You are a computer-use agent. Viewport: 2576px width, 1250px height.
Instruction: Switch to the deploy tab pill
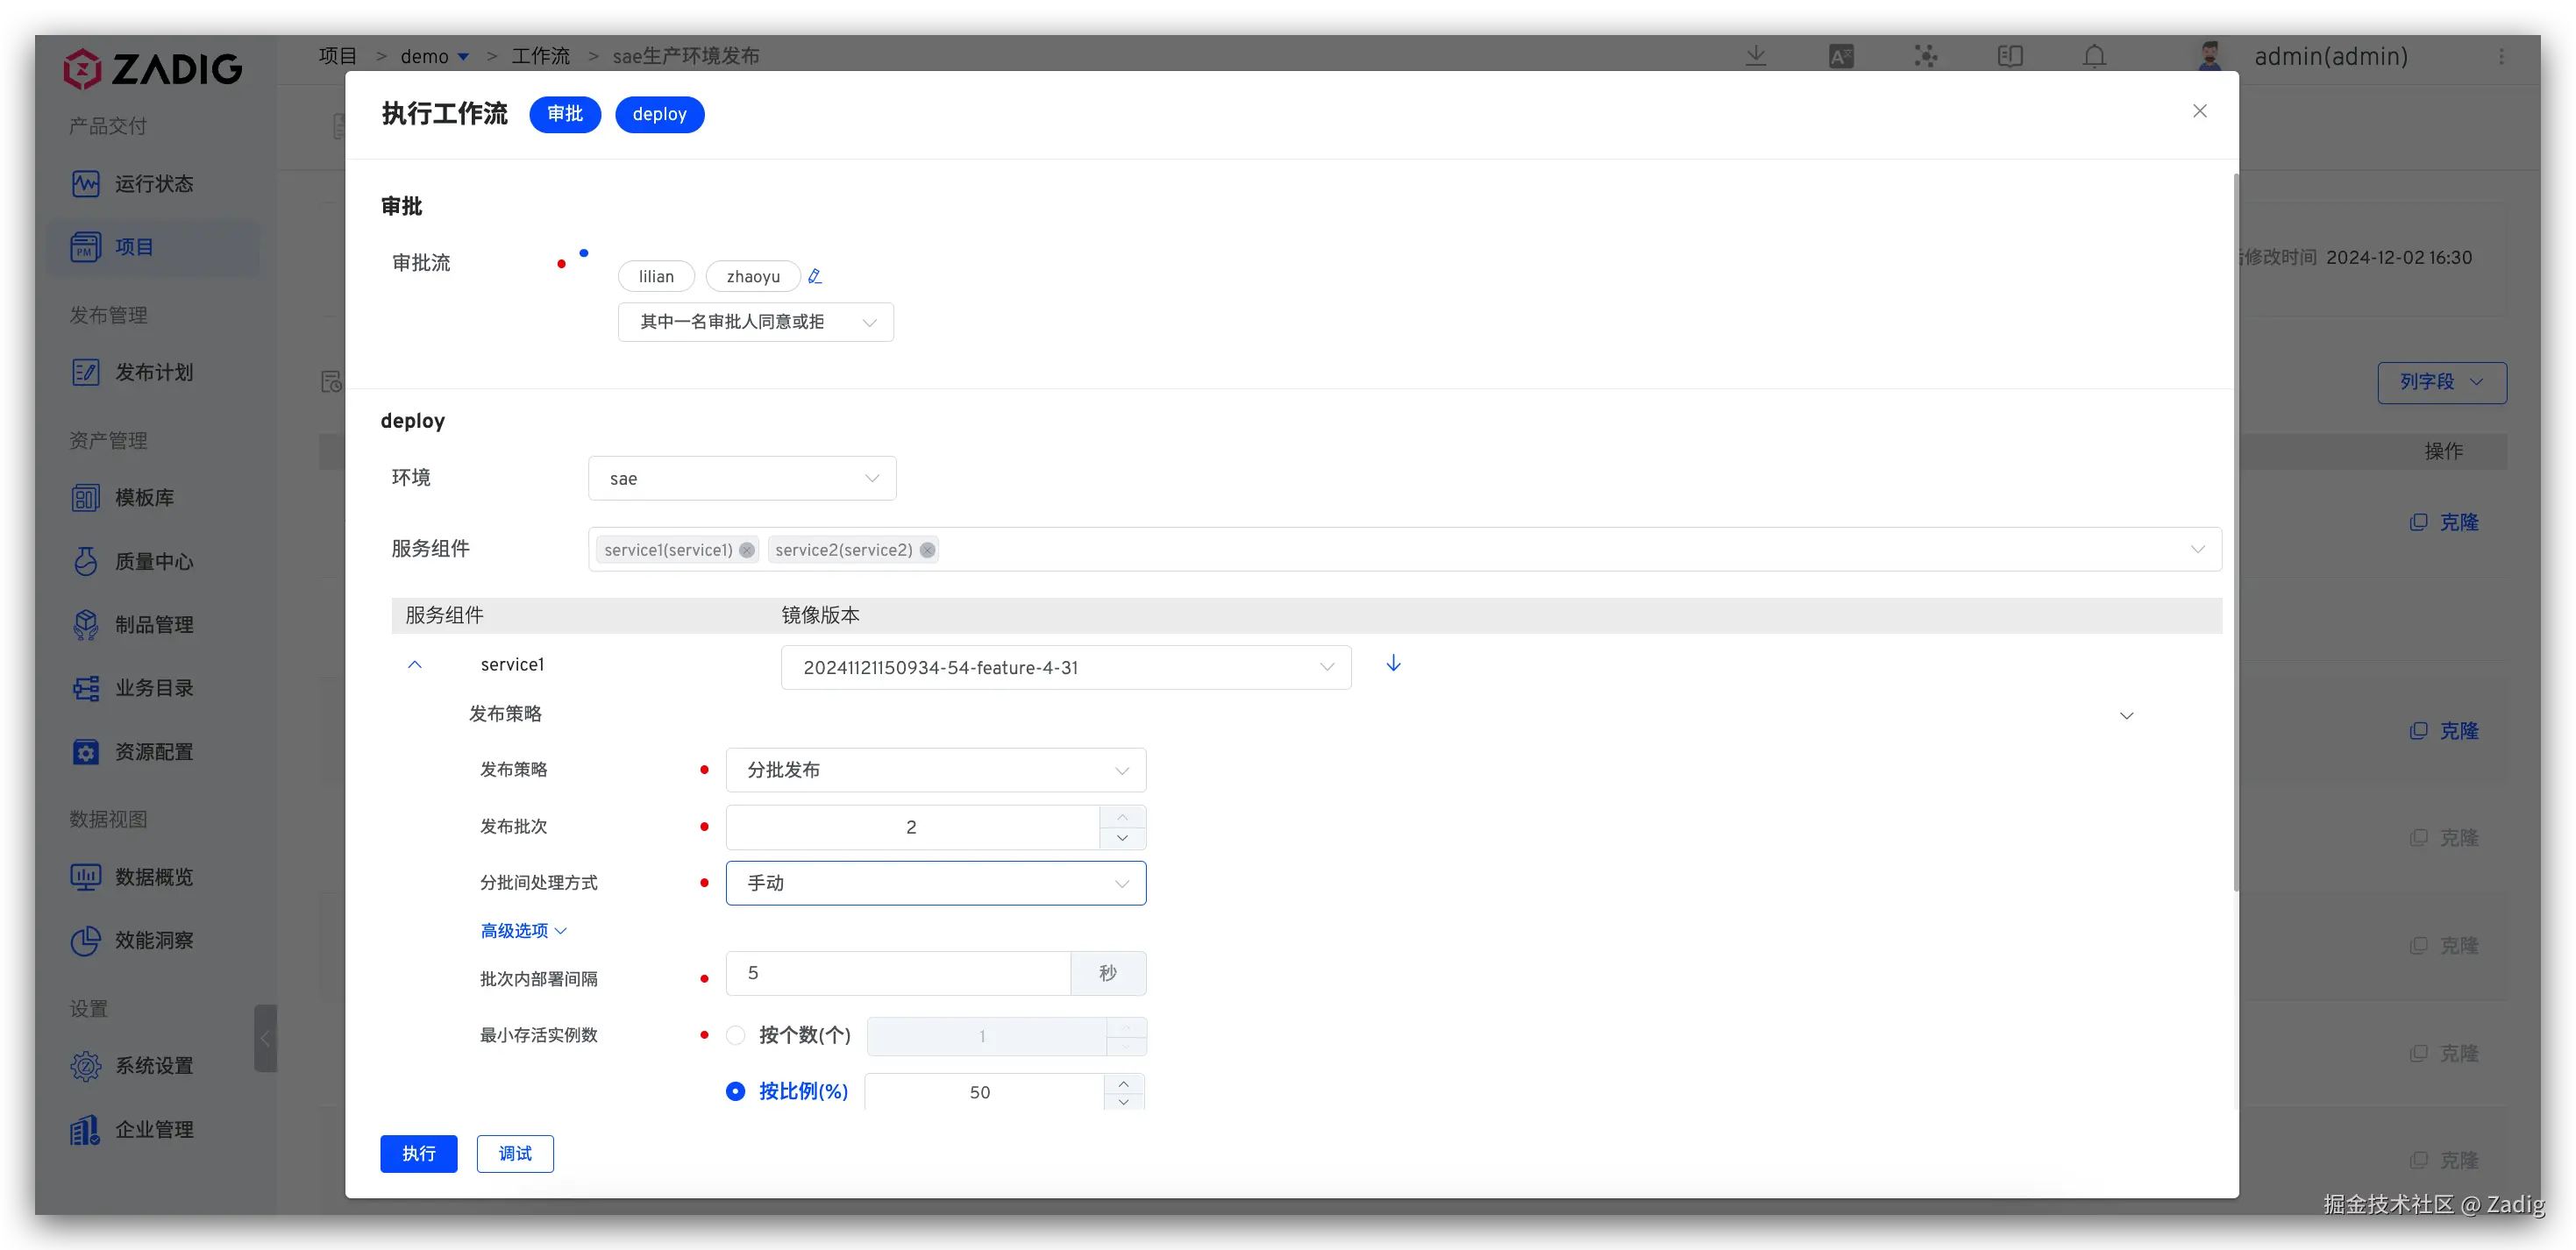[659, 114]
